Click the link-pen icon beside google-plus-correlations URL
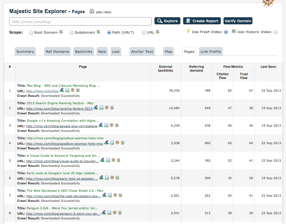This screenshot has height=224, width=286. [101, 125]
